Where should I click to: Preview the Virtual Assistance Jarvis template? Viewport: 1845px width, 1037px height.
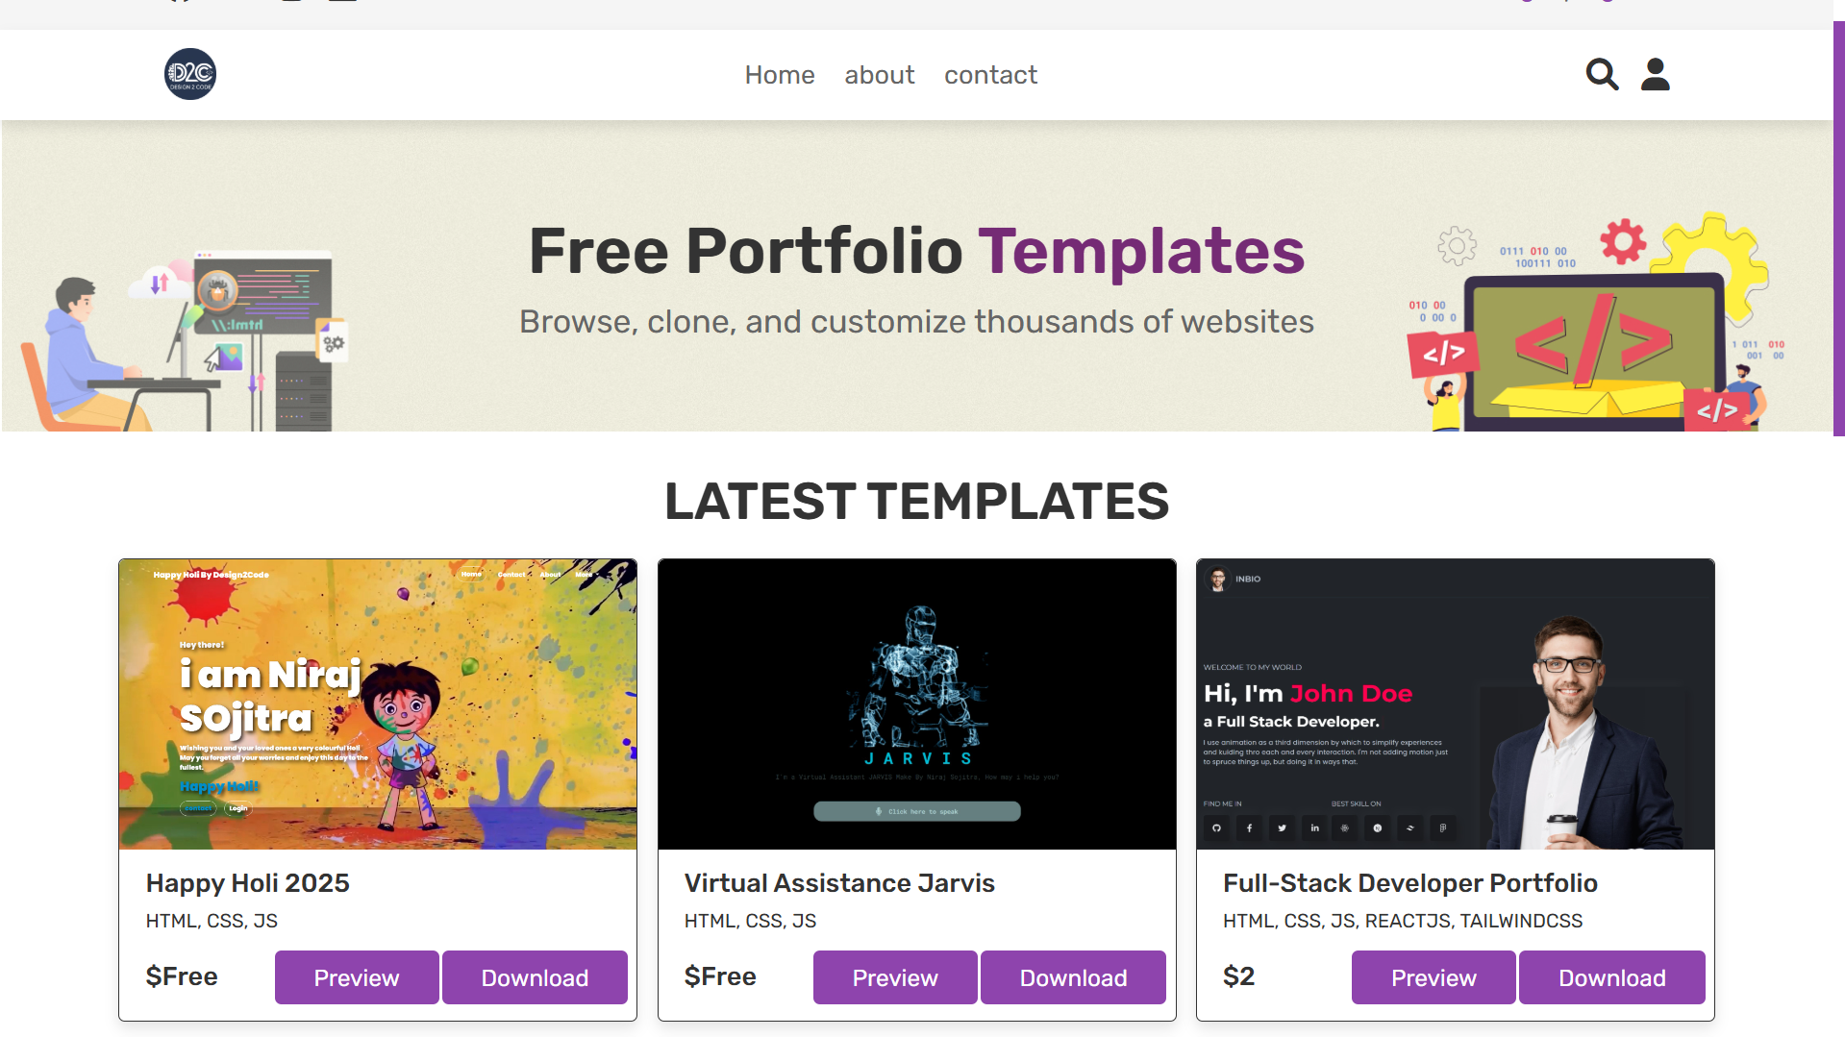pyautogui.click(x=895, y=977)
